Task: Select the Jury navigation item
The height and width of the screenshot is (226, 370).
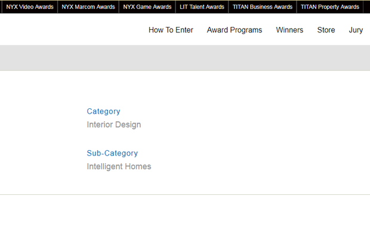Action: point(356,30)
